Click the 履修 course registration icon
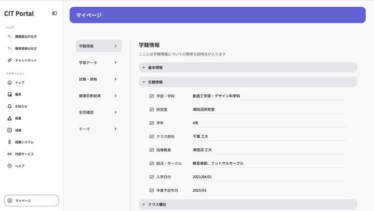Screen dimensions: 374x211 [9, 94]
